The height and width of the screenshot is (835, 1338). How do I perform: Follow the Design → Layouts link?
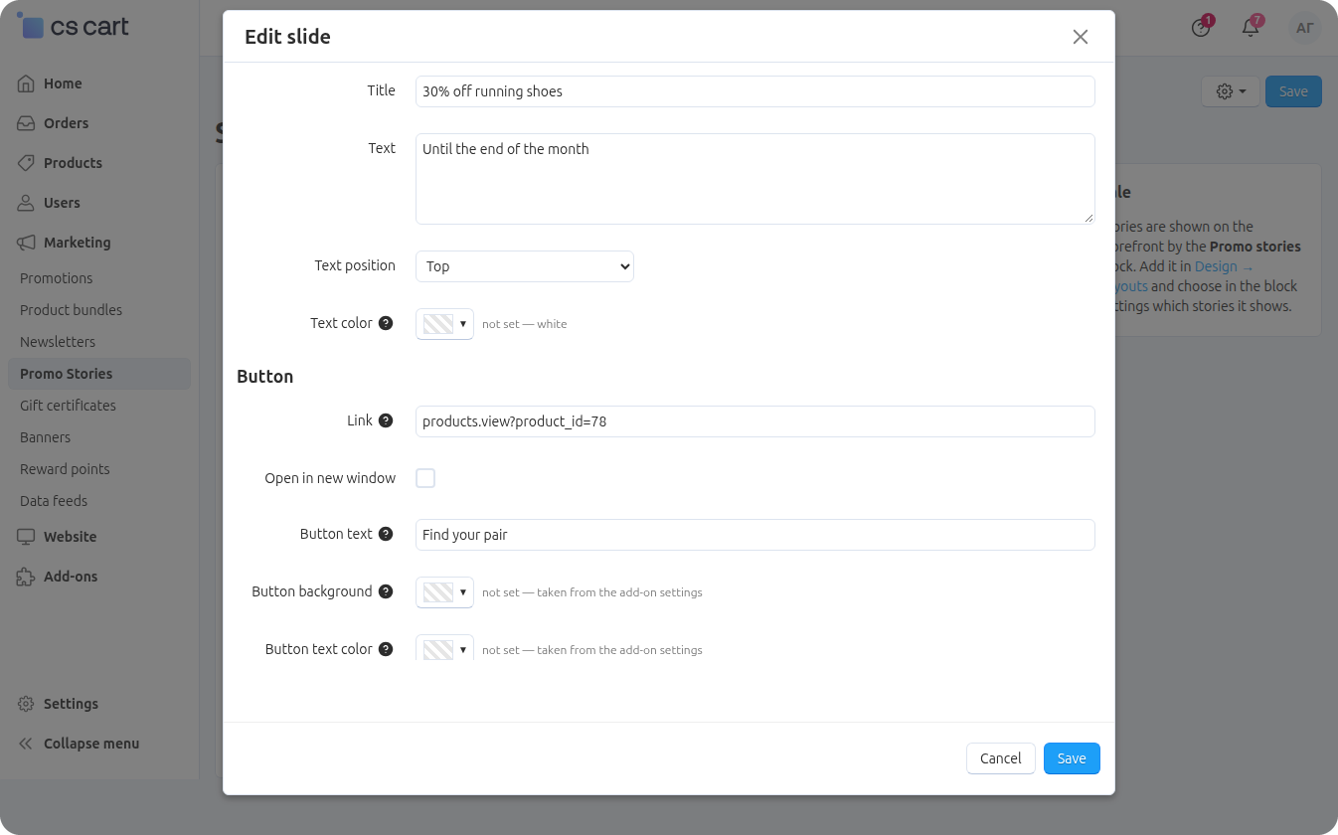click(x=1224, y=266)
